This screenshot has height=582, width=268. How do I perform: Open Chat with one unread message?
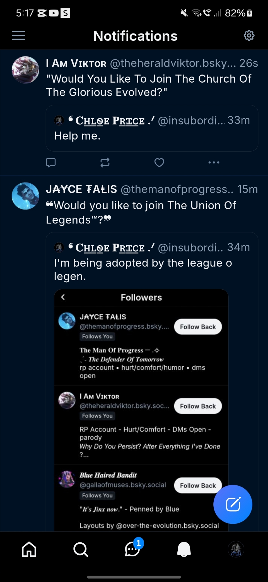click(132, 549)
